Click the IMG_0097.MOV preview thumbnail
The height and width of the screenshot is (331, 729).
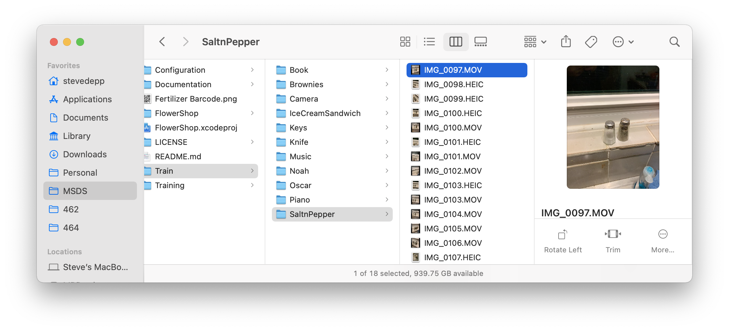[613, 127]
